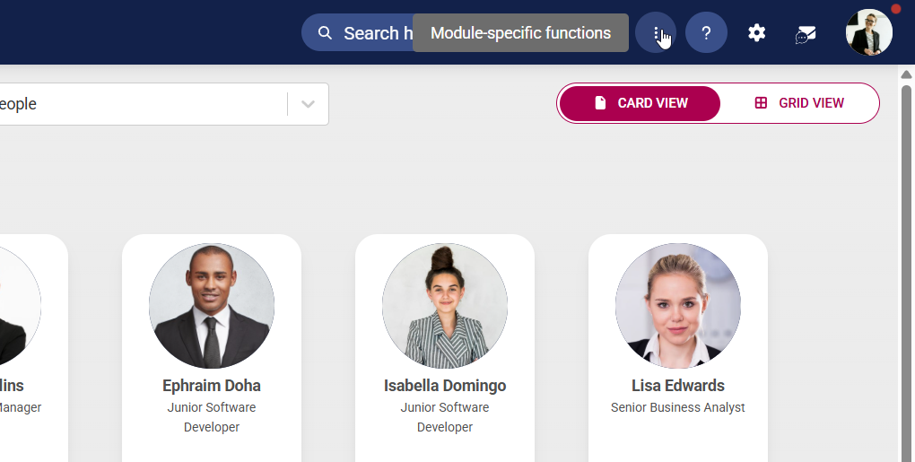Select the Ephraim Doha name
915x462 pixels.
(x=212, y=386)
